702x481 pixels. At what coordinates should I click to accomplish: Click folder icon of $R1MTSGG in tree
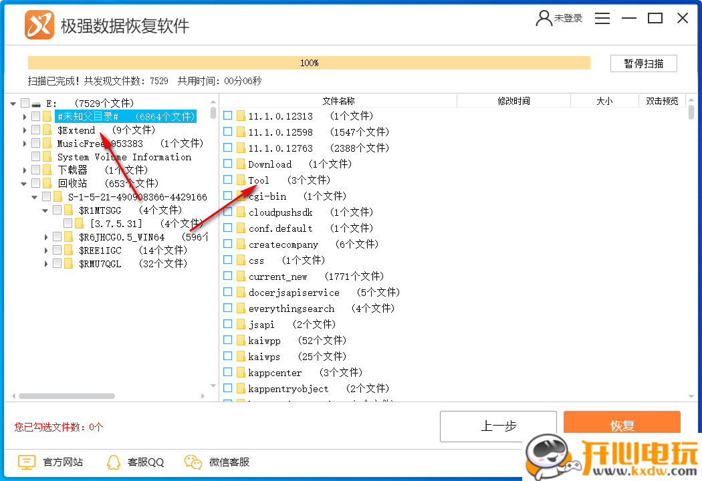point(68,210)
